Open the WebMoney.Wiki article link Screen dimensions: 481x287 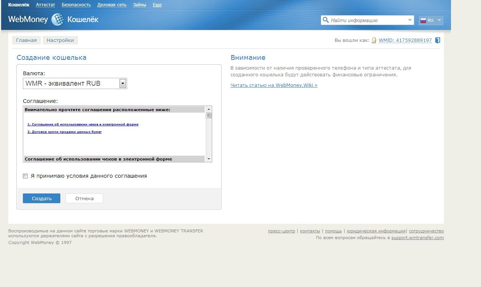tap(274, 85)
